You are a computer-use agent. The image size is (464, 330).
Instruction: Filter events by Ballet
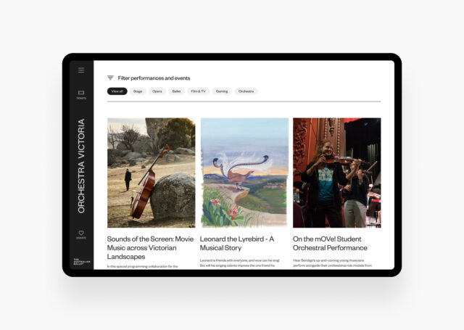point(176,91)
